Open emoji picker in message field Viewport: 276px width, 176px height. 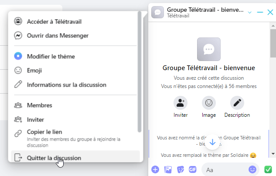[x=252, y=169]
